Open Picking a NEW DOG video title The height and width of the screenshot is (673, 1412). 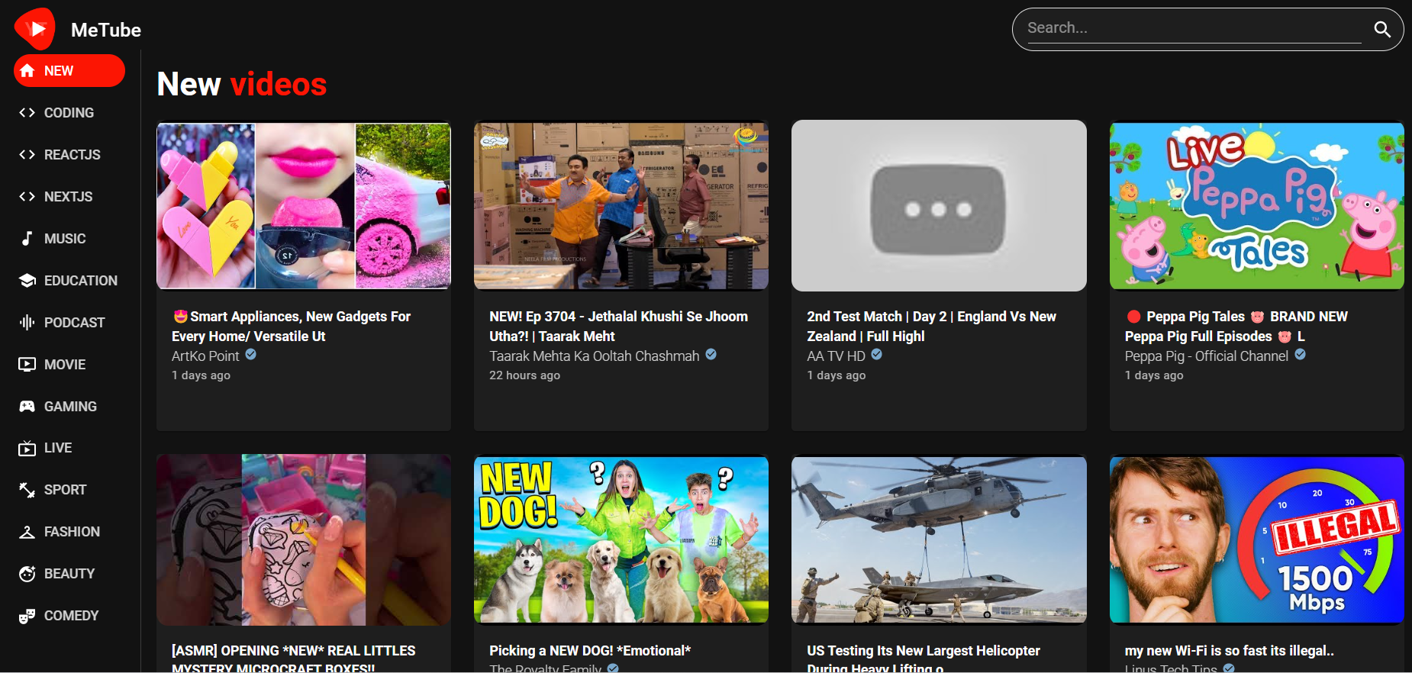[x=590, y=651]
